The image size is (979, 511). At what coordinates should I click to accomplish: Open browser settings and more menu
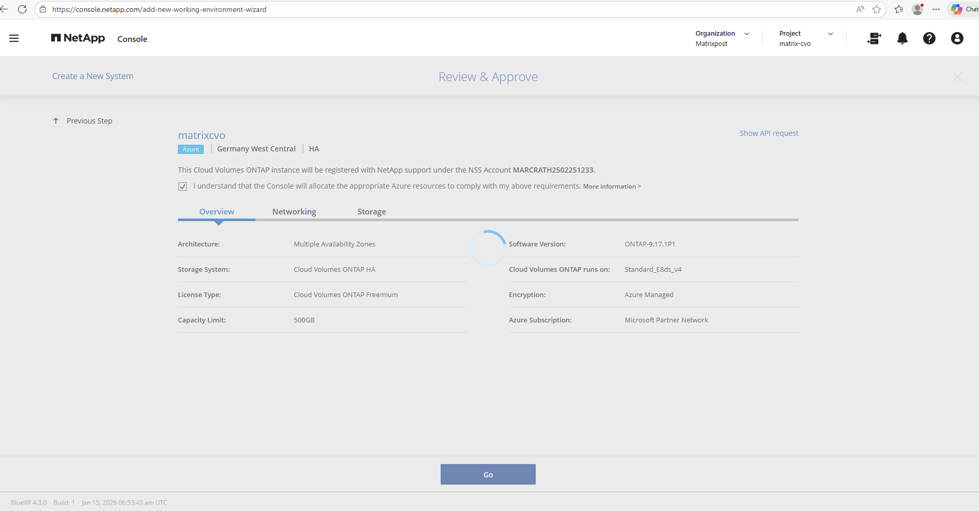(x=936, y=9)
